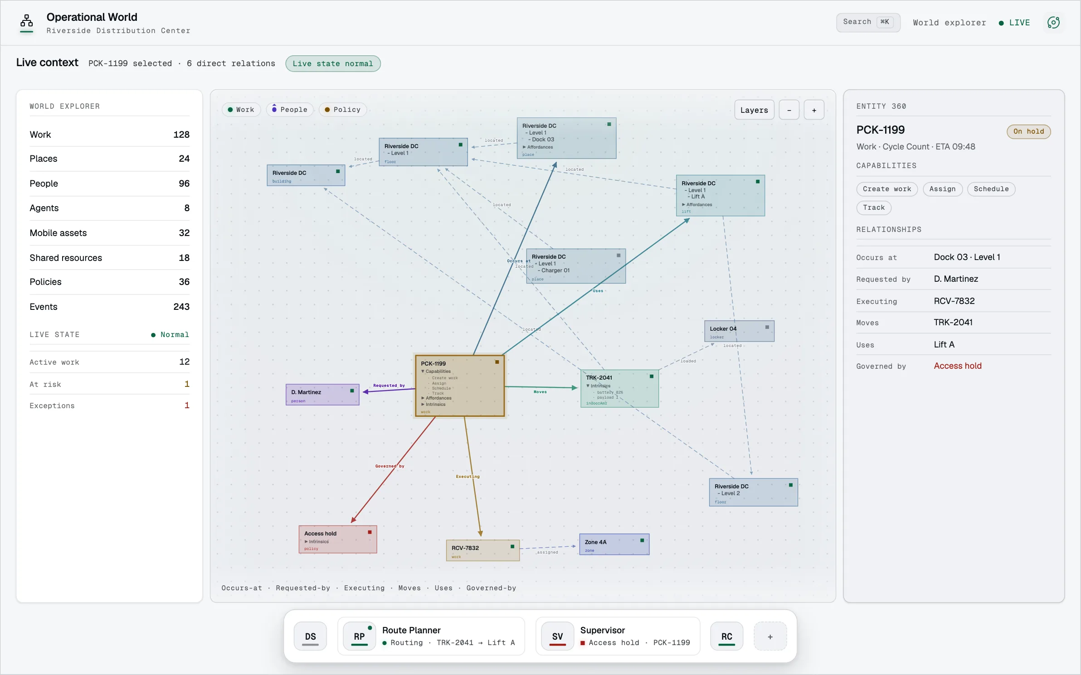The image size is (1081, 675).
Task: Open the World explorer link in header
Action: point(949,23)
